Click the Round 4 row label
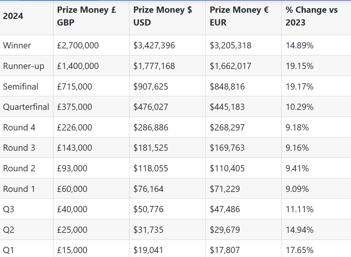 pyautogui.click(x=19, y=128)
